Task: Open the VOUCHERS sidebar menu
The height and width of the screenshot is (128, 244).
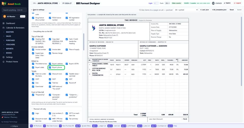Action: point(10,44)
